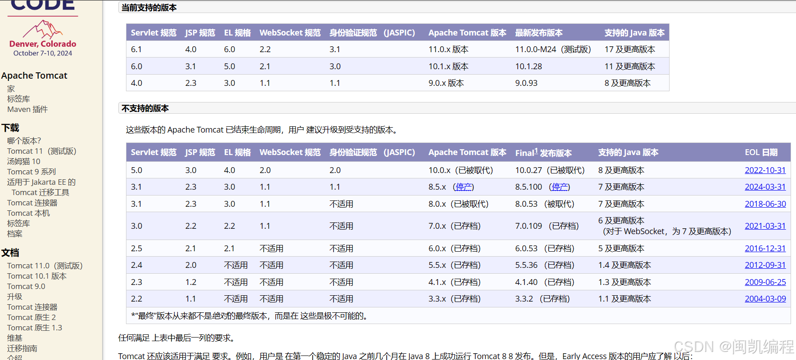The width and height of the screenshot is (796, 360).
Task: Open EOL date link 2022-10-31
Action: (x=765, y=170)
